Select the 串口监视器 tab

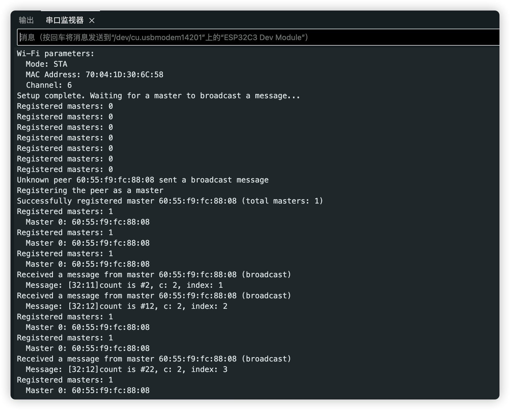pos(65,20)
